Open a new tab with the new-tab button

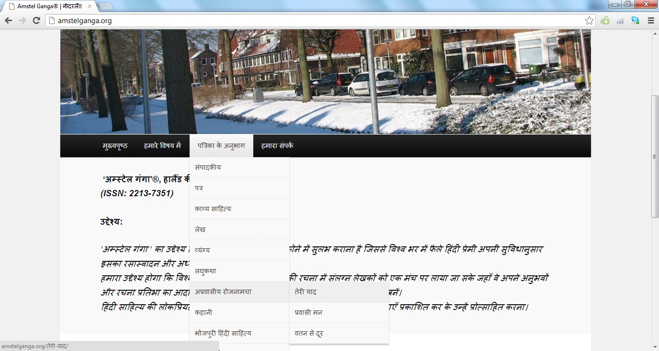tap(106, 6)
